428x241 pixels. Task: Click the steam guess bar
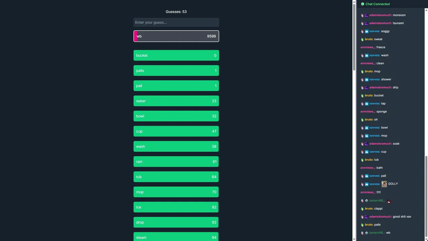point(176,237)
